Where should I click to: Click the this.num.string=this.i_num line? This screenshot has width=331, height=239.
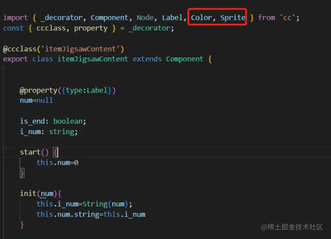[x=90, y=214]
